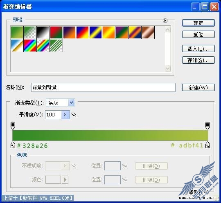Select the green foreground-to-background gradient preset

pyautogui.click(x=17, y=32)
